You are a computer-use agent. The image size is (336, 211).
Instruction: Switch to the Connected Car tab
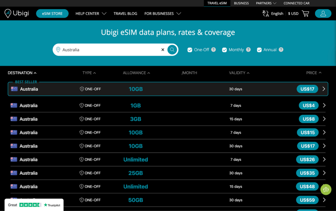[296, 3]
